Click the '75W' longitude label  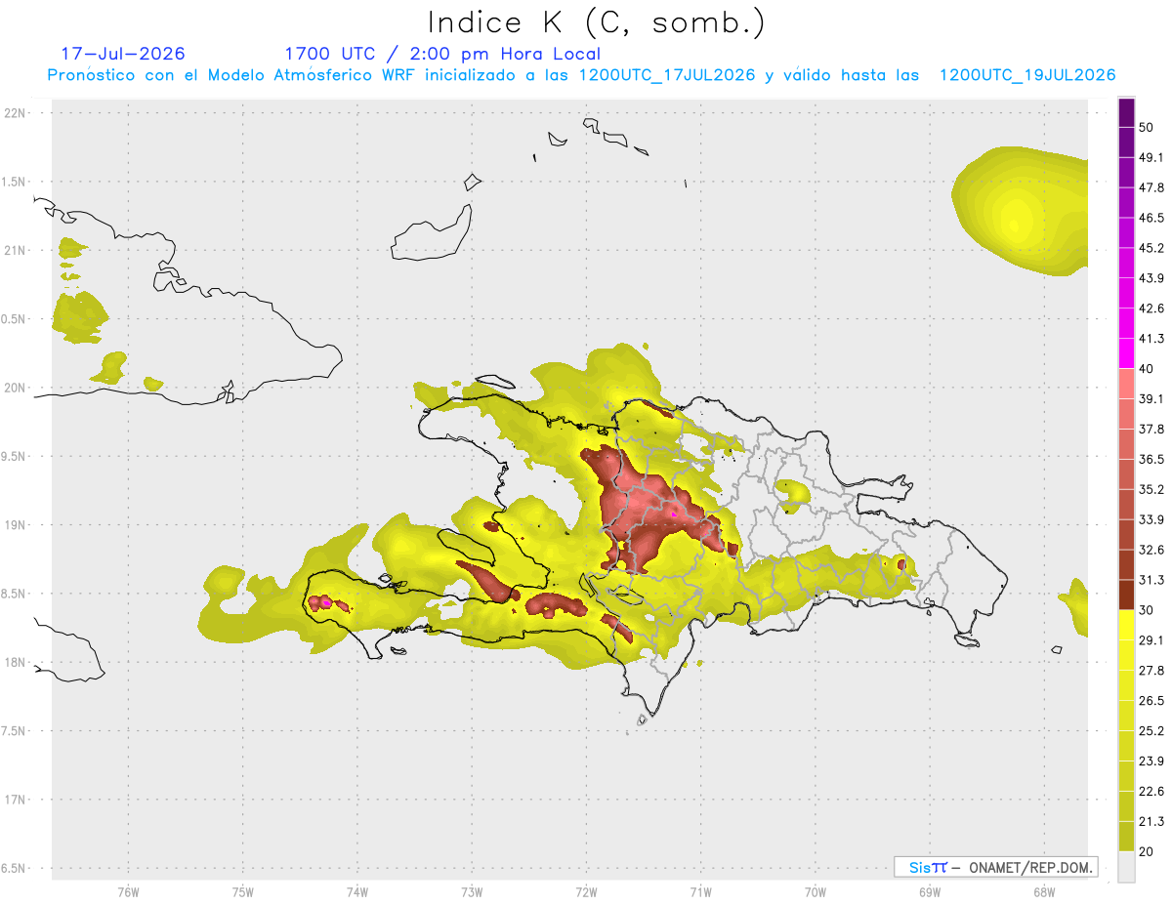pos(243,892)
